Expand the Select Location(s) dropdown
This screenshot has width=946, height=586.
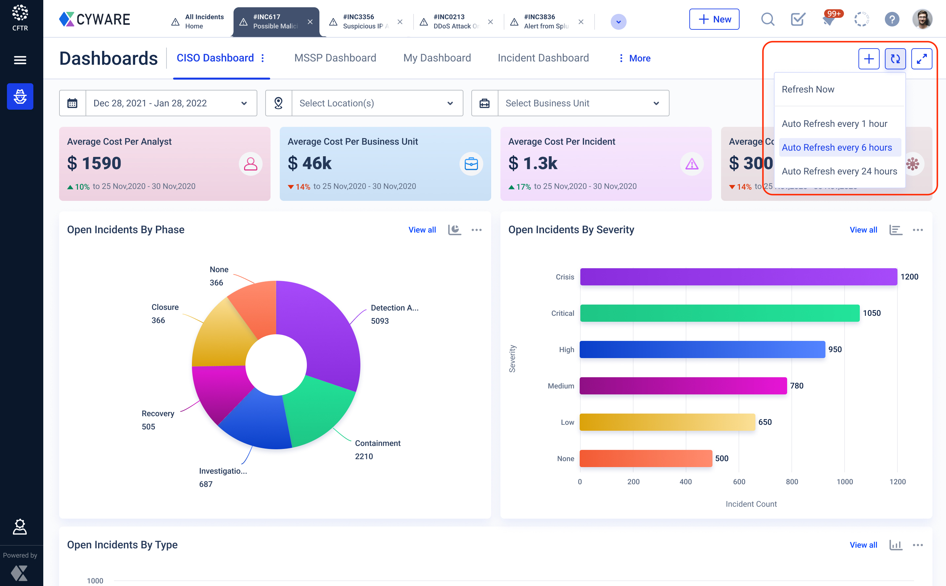coord(377,103)
